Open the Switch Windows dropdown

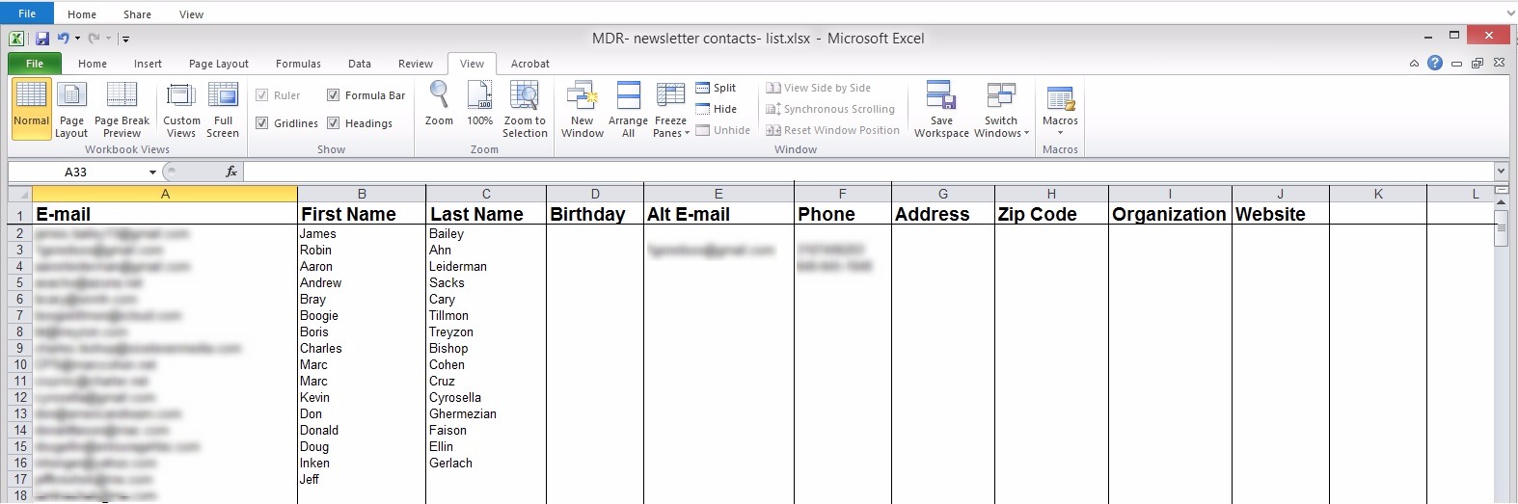(x=1001, y=109)
